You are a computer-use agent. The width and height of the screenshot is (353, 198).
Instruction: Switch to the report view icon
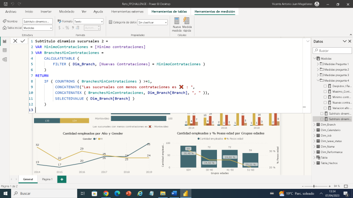point(5,41)
